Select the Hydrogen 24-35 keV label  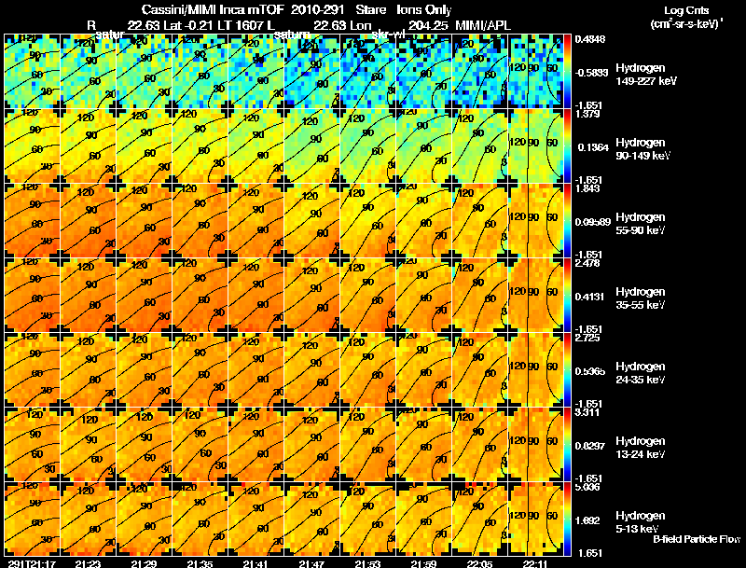(x=641, y=373)
